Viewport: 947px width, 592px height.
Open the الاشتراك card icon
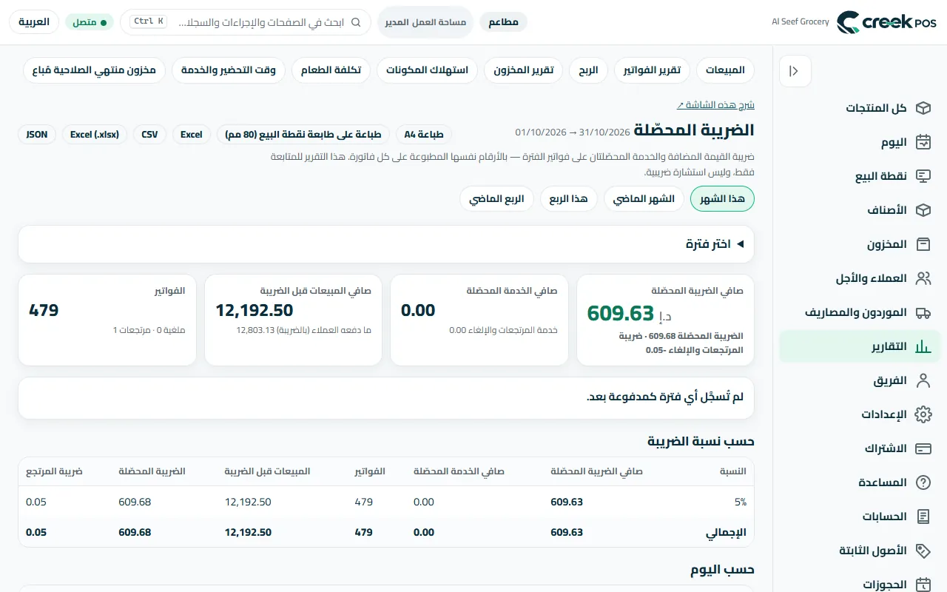[923, 448]
